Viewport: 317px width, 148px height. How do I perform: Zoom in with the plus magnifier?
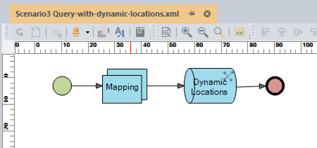187,32
